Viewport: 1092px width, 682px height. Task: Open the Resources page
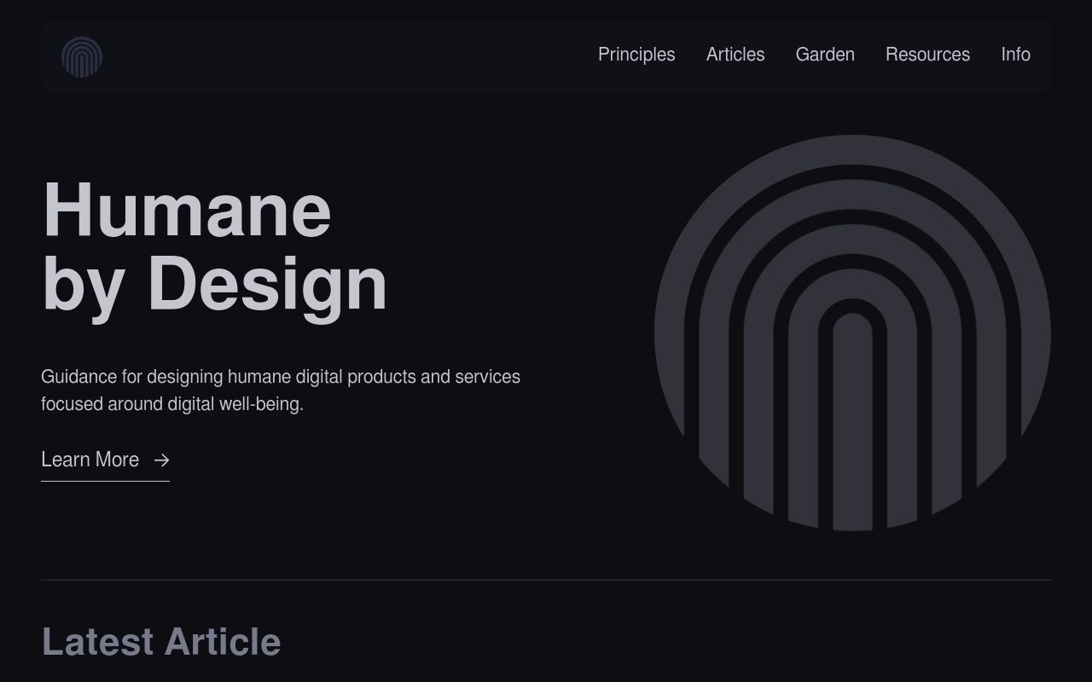[927, 55]
